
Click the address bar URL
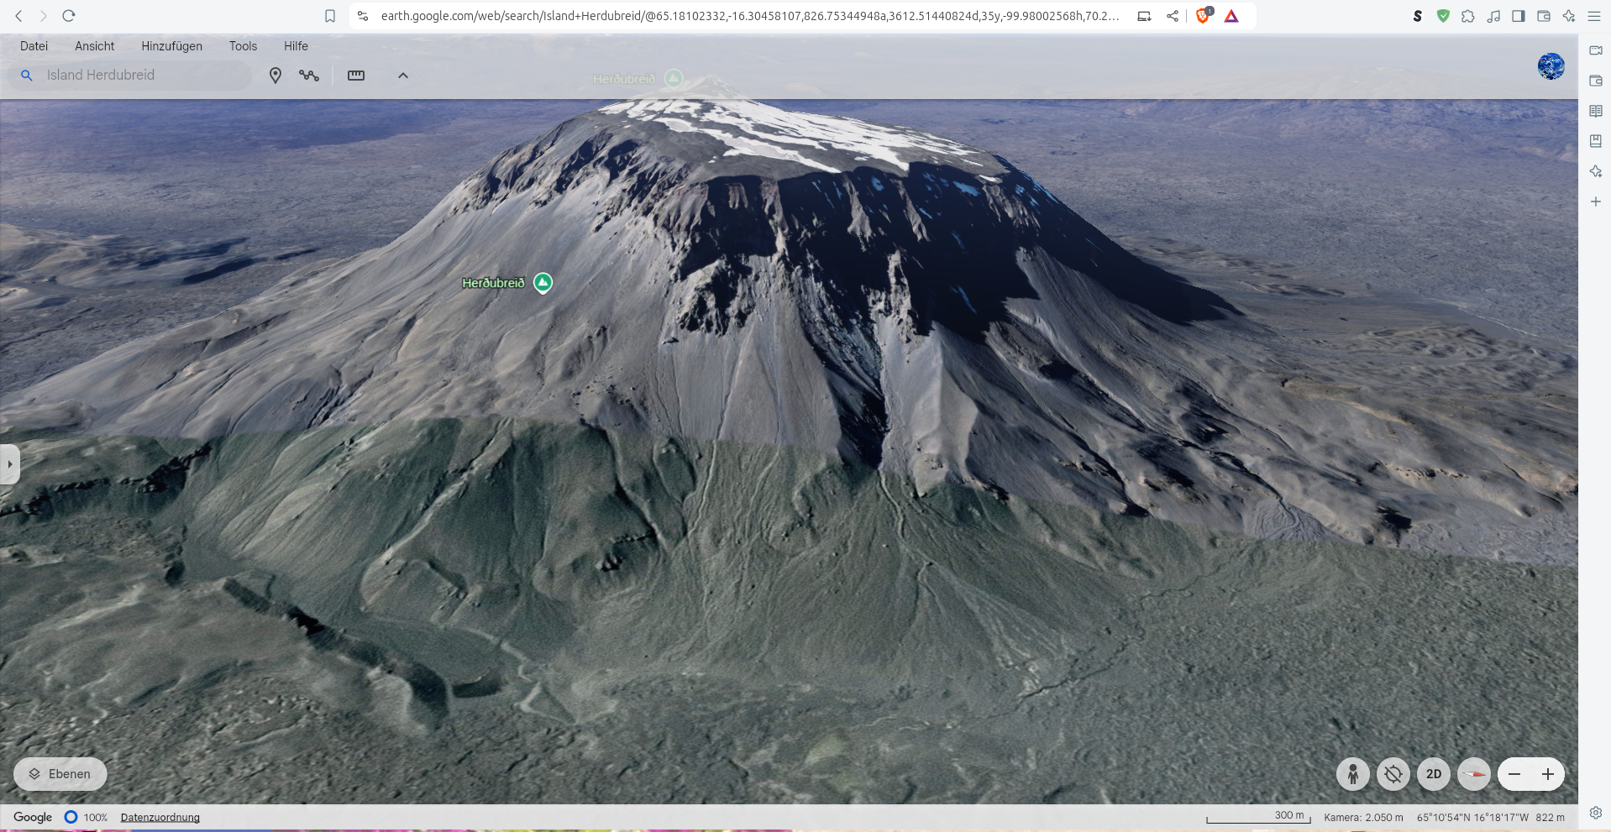[749, 16]
